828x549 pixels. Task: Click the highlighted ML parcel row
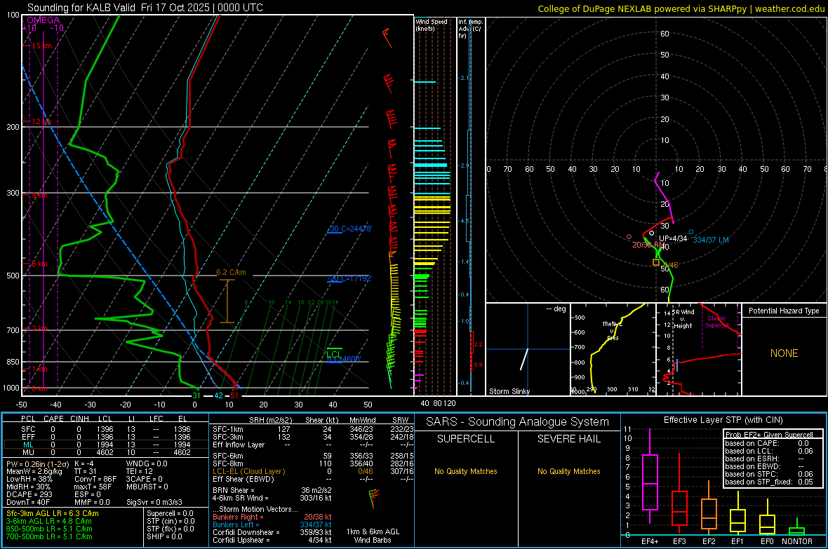pos(105,445)
